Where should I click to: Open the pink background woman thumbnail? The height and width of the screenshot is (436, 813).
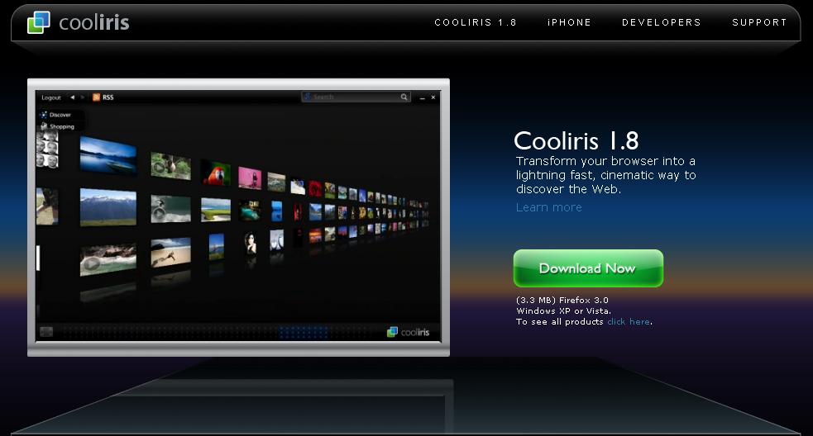point(250,178)
